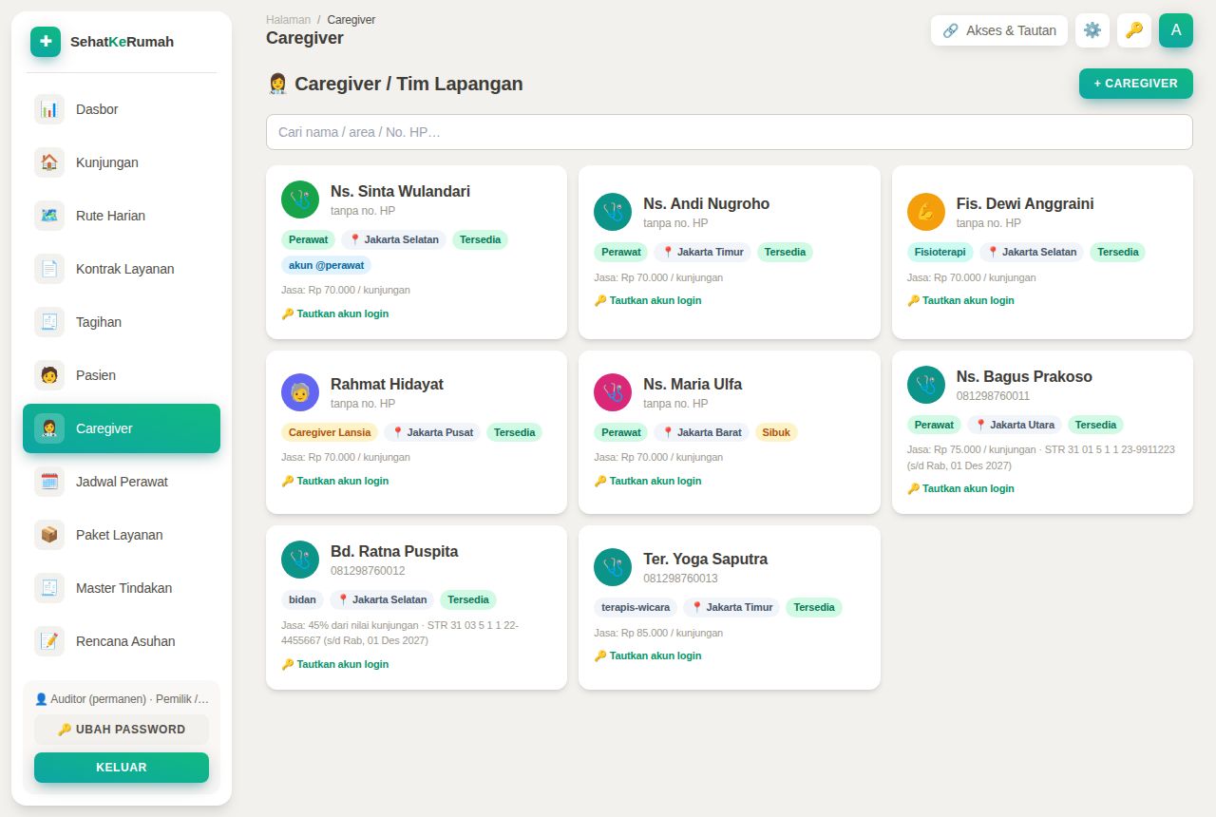1216x817 pixels.
Task: Click the Jakarta Utara area tag
Action: 1015,425
